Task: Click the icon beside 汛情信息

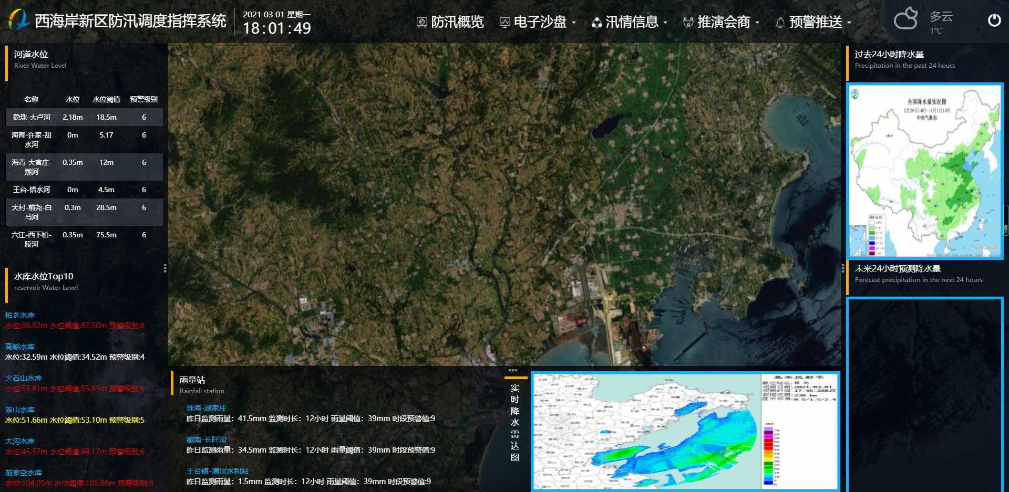Action: tap(596, 23)
